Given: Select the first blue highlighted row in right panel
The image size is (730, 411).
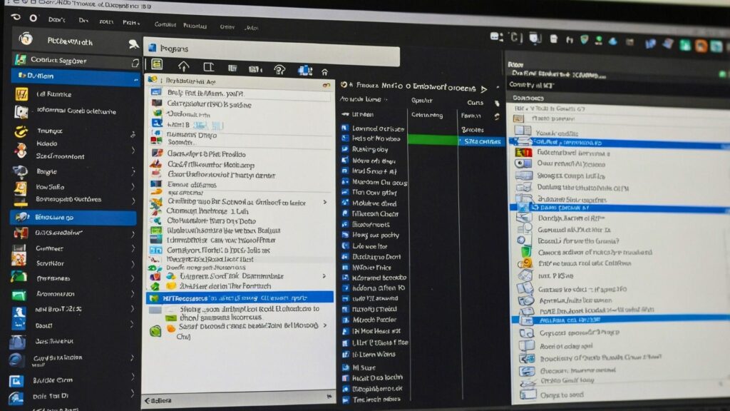Looking at the screenshot, I should coord(620,143).
